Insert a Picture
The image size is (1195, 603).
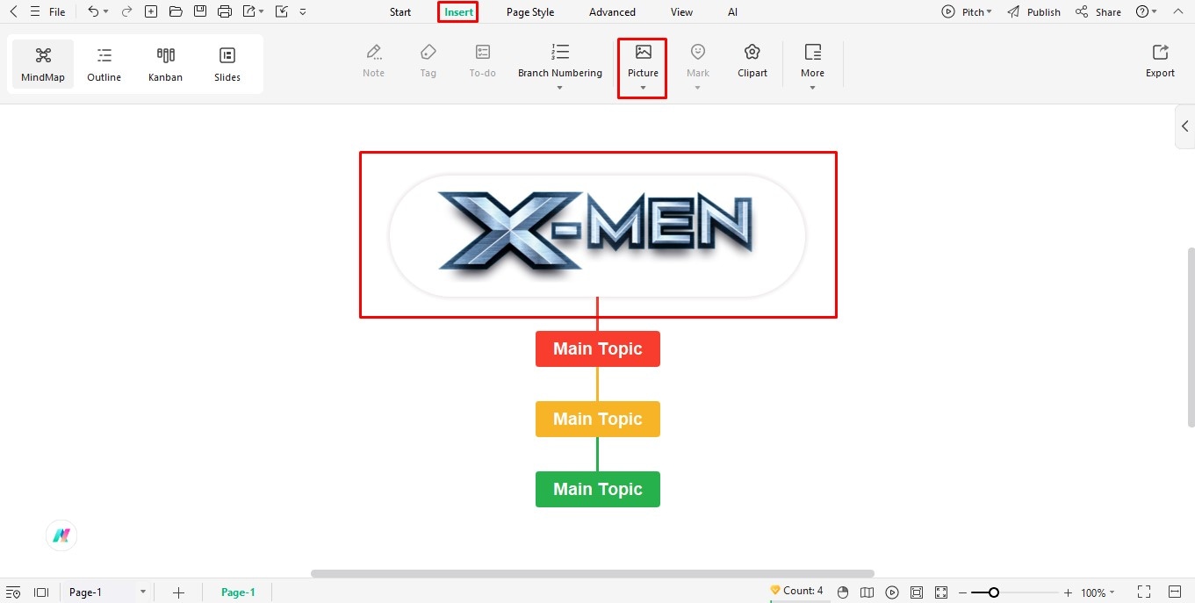click(x=643, y=60)
